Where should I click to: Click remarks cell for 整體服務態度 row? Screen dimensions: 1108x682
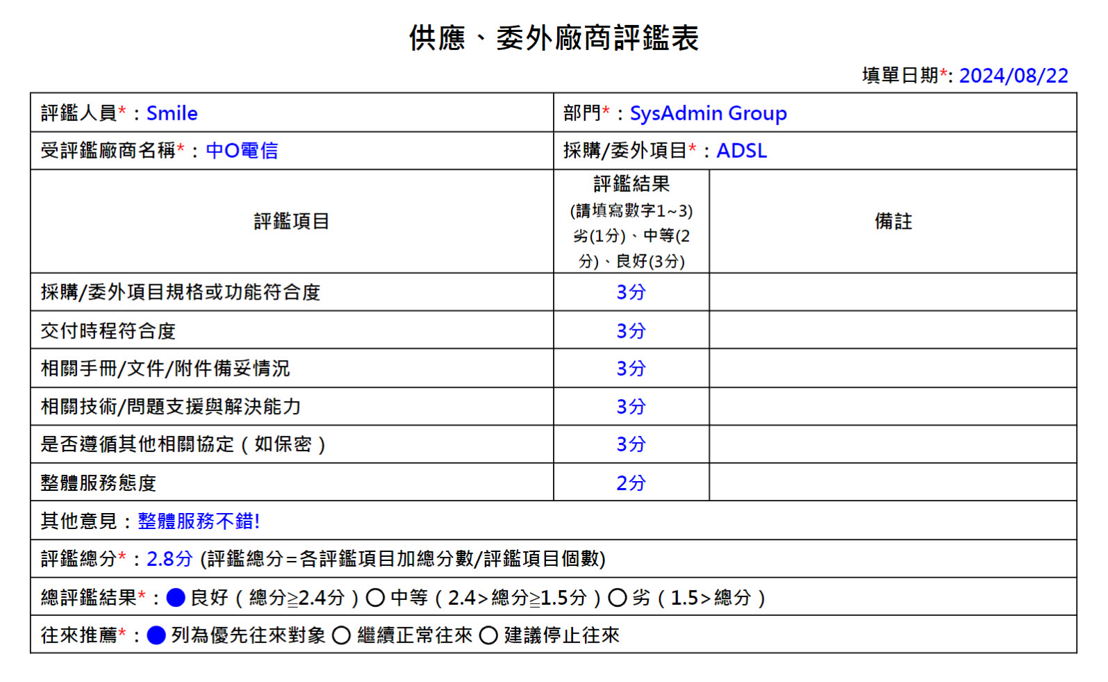(893, 482)
